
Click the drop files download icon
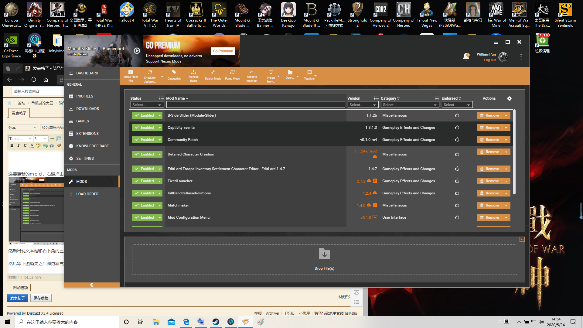[324, 254]
